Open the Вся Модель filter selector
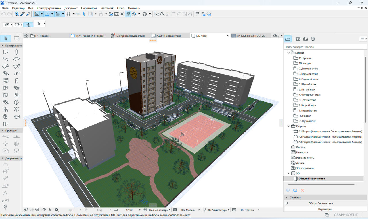368x219 pixels. [x=189, y=210]
